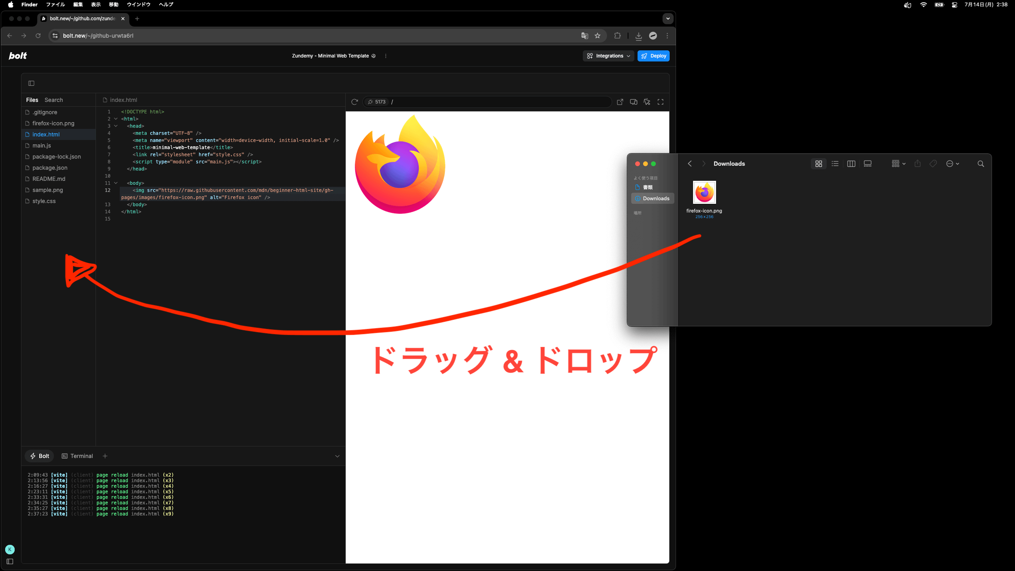Viewport: 1015px width, 571px height.
Task: Open the browser tab search dropdown
Action: coord(668,19)
